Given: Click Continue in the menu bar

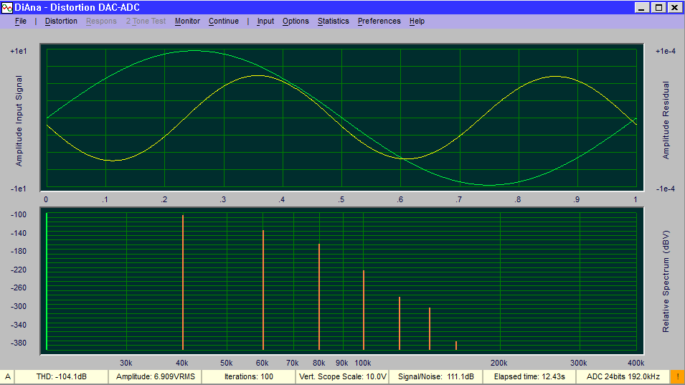Looking at the screenshot, I should pos(224,21).
